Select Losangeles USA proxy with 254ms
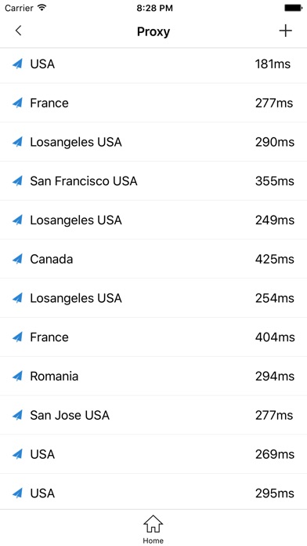The image size is (307, 546). coord(153,298)
